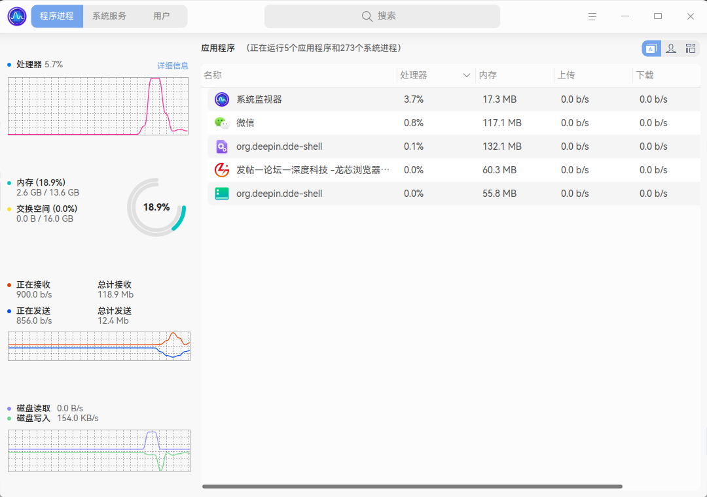Click the 正在接收 label

pyautogui.click(x=33, y=284)
